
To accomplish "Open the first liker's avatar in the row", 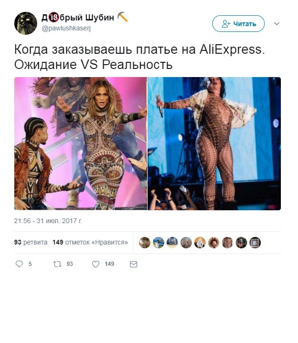I will point(145,242).
